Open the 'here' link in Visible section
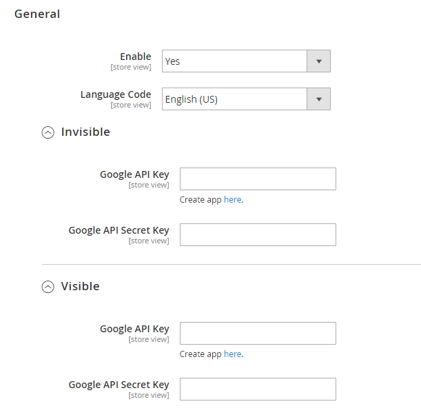Image resolution: width=421 pixels, height=415 pixels. [232, 354]
